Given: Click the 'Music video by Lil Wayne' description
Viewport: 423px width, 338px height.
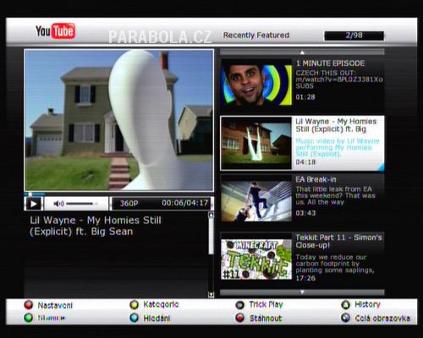Looking at the screenshot, I should click(x=338, y=147).
